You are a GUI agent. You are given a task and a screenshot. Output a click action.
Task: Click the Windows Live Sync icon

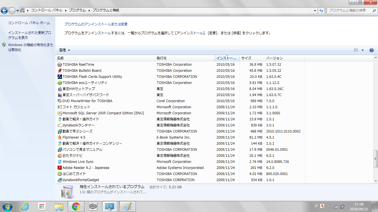click(x=60, y=162)
